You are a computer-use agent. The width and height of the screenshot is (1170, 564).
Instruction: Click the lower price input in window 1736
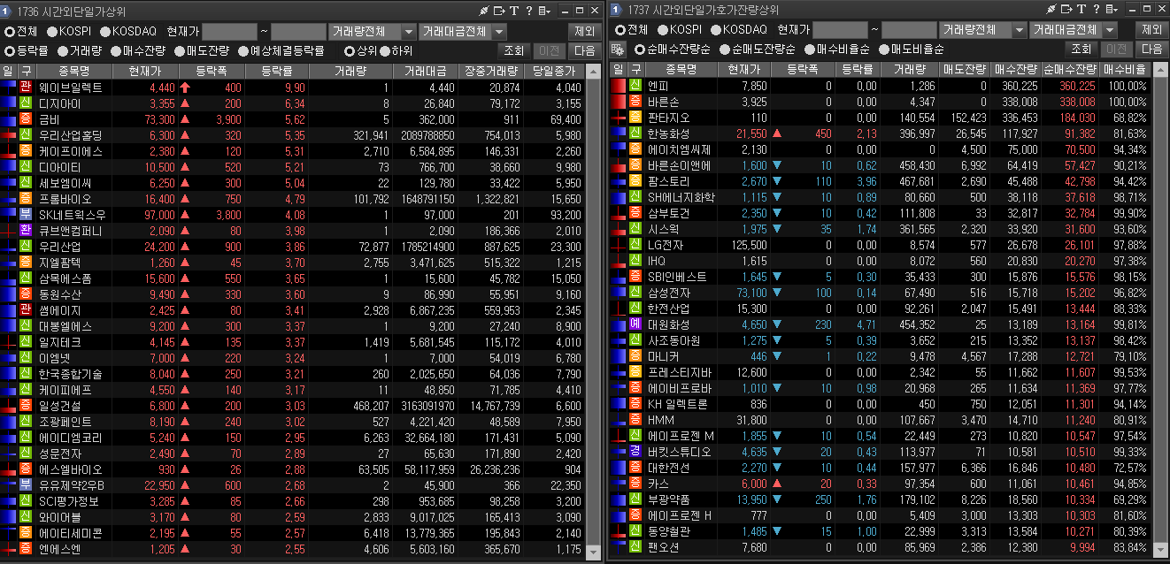click(x=228, y=31)
